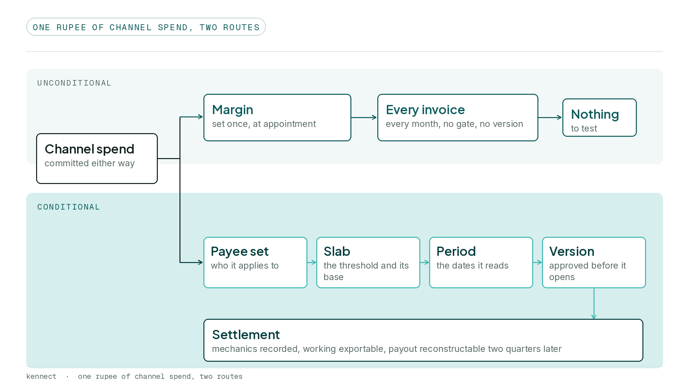Select the 'Margin' node
Image resolution: width=689 pixels, height=387 pixels.
[x=277, y=117]
